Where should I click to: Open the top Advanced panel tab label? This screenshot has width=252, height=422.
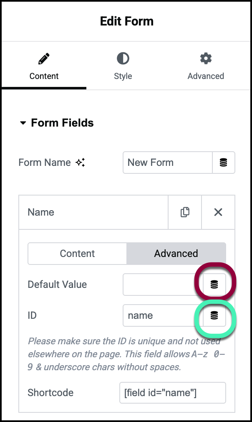click(206, 76)
